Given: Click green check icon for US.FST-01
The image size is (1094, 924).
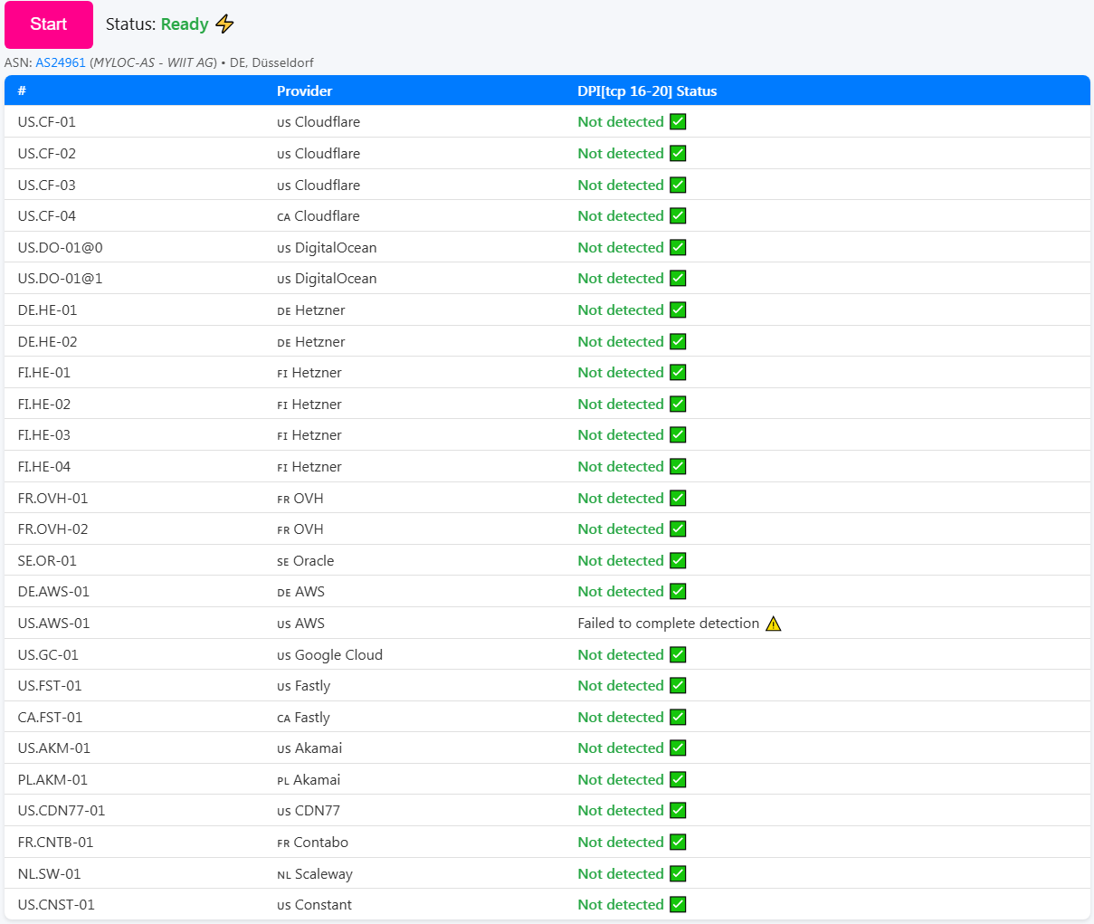Looking at the screenshot, I should (x=678, y=685).
